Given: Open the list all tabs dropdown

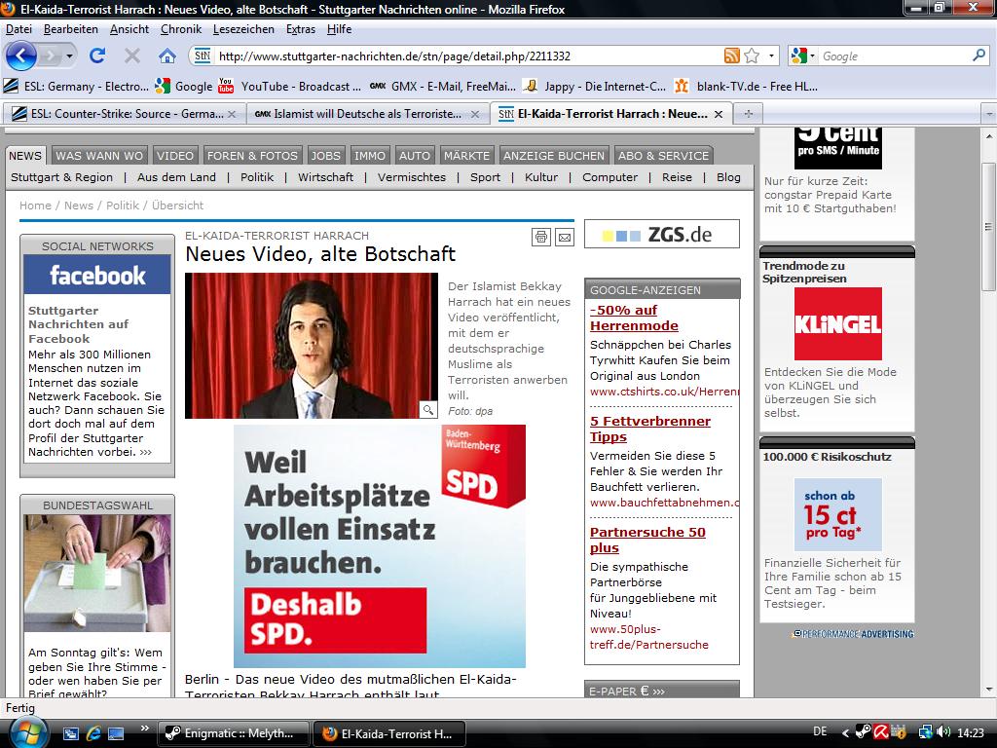Looking at the screenshot, I should [x=989, y=114].
